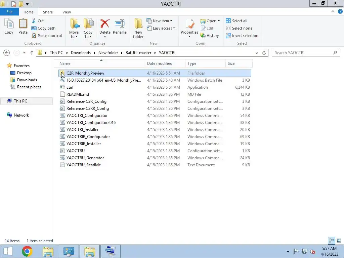Viewport: 344px width, 258px height.
Task: Click the Rename icon
Action: coord(120,26)
